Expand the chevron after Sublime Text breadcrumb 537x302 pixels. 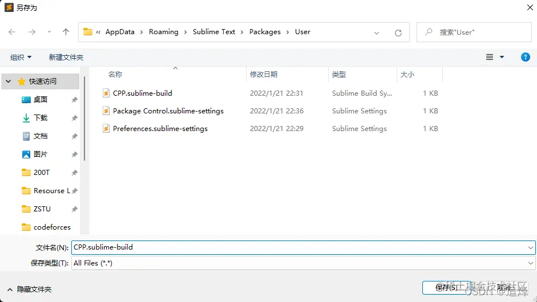pos(242,32)
